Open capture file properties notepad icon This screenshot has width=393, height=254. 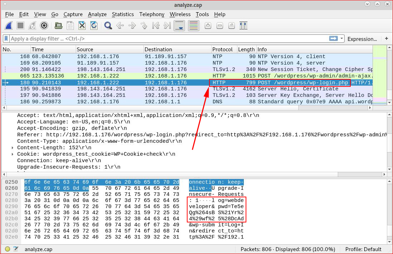point(16,249)
